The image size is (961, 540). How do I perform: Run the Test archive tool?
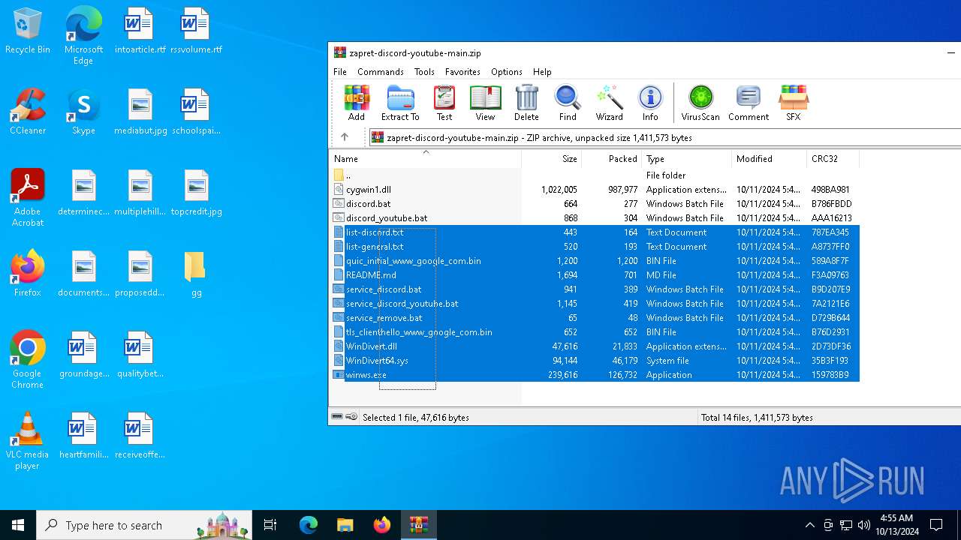444,103
